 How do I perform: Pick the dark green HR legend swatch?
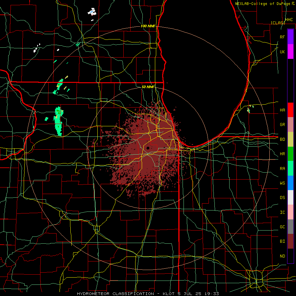coord(290,154)
